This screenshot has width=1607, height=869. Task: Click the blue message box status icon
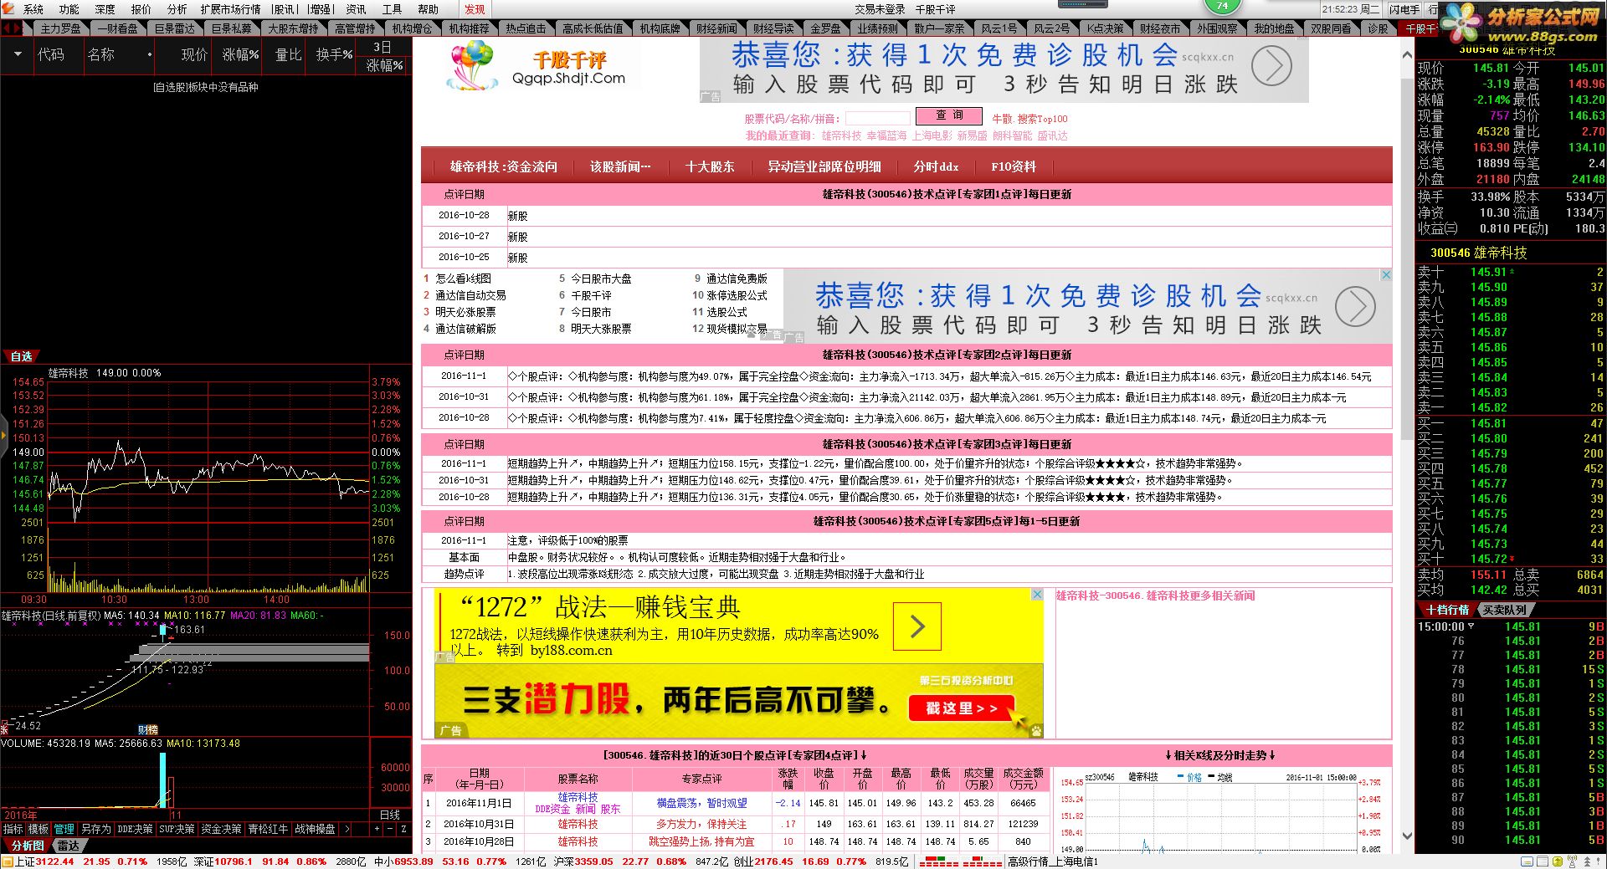point(1527,861)
